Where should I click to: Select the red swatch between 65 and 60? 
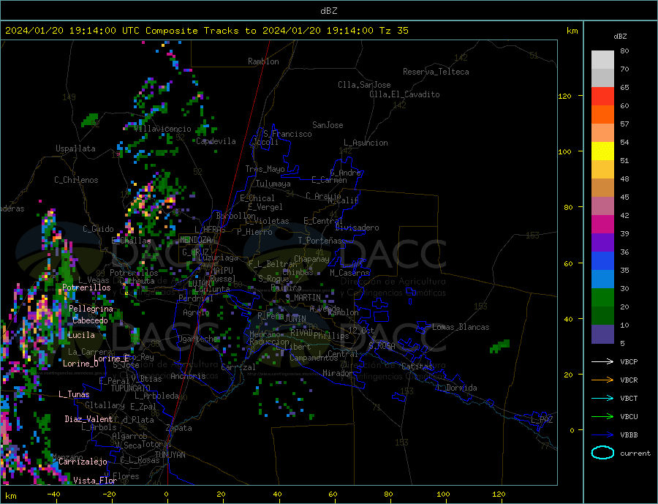point(602,96)
